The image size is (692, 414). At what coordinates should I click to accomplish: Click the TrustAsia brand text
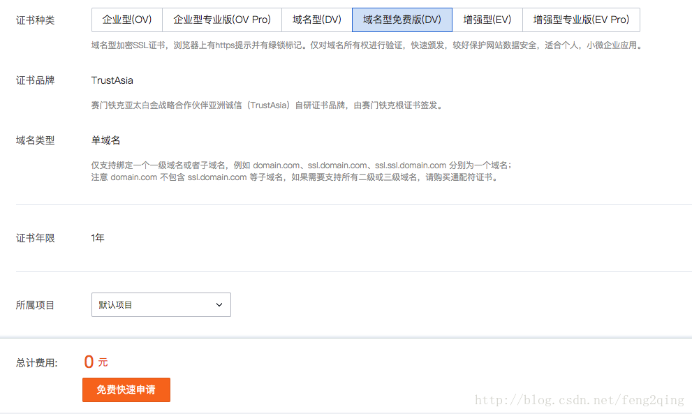[112, 80]
